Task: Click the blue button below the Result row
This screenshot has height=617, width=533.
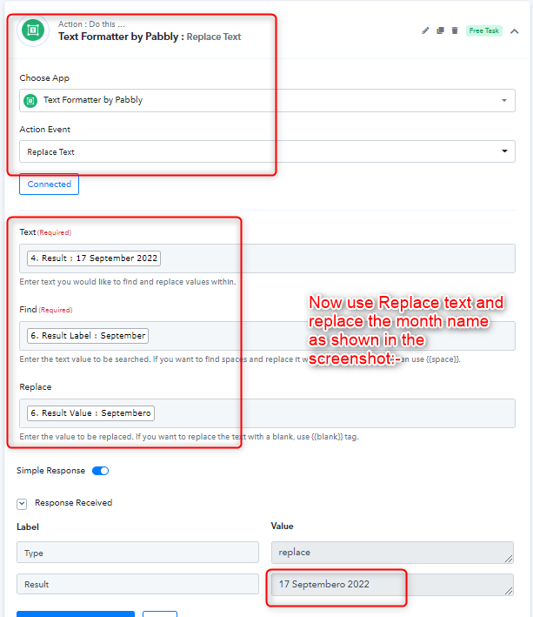Action: point(76,614)
